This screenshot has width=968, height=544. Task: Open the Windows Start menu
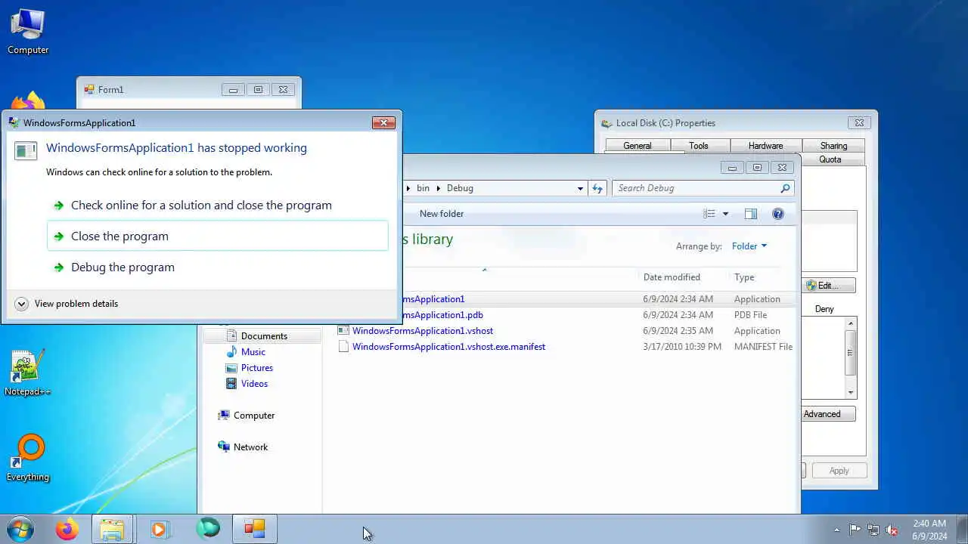(x=20, y=529)
